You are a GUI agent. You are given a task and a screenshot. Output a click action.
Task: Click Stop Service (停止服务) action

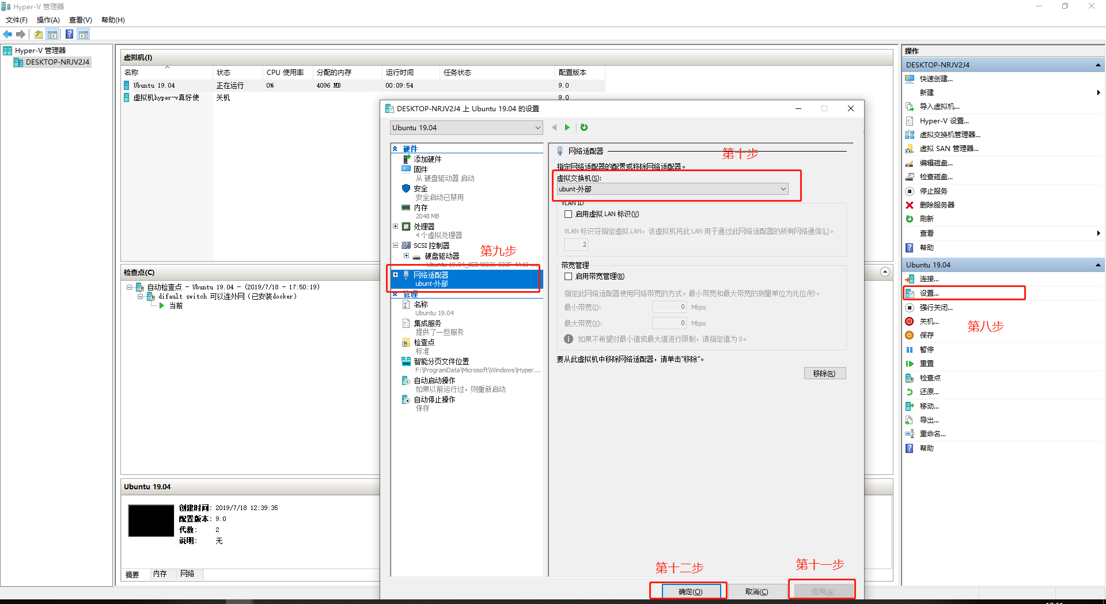[933, 191]
